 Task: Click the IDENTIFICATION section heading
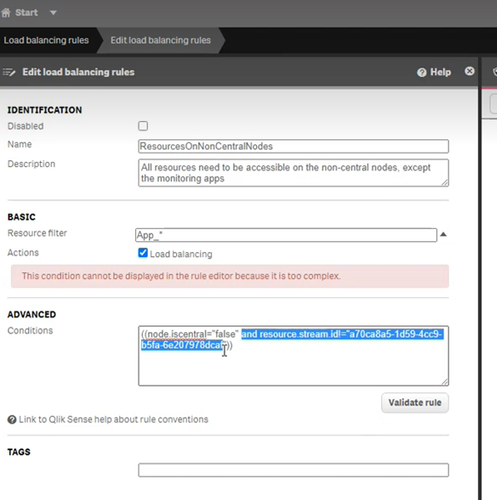click(x=44, y=110)
